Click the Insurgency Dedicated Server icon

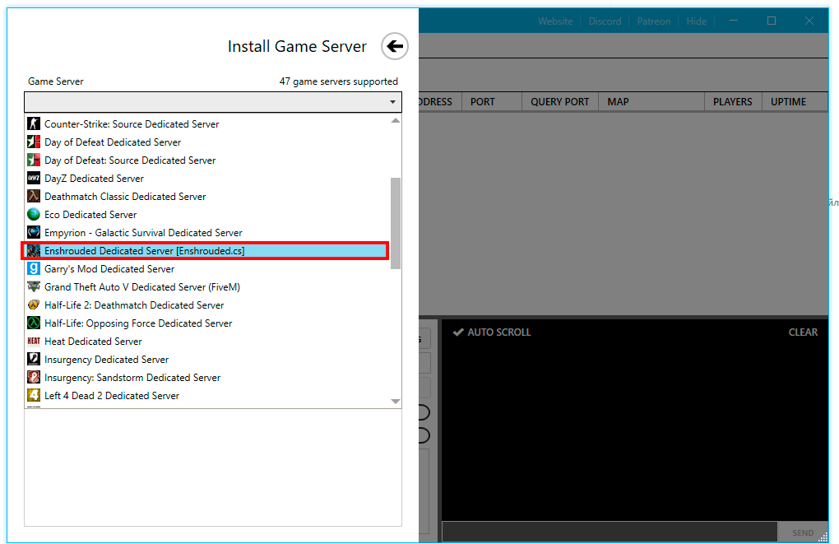tap(34, 360)
